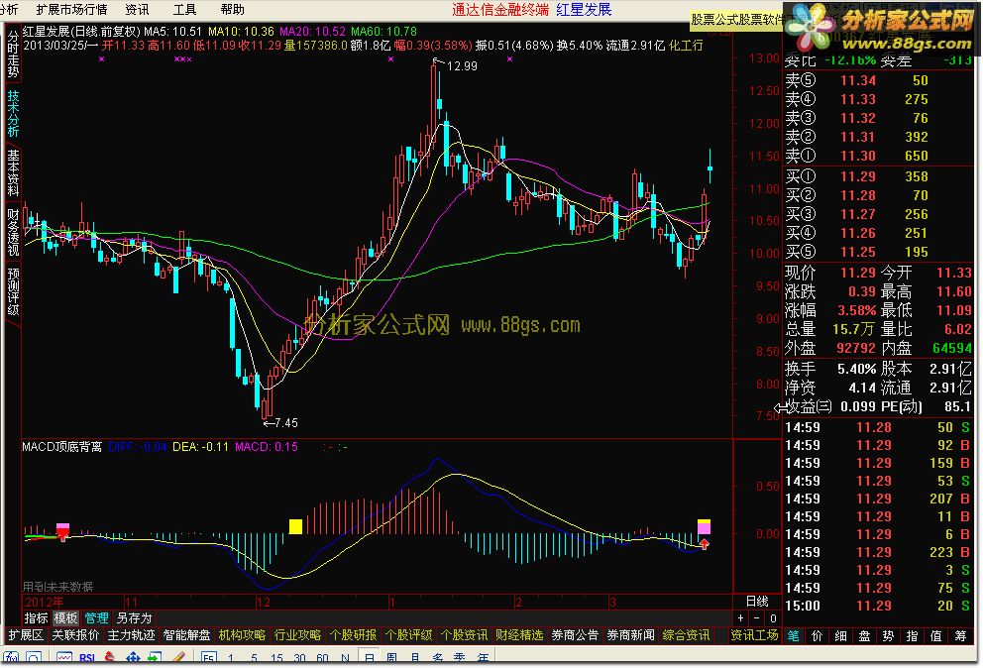Image resolution: width=983 pixels, height=668 pixels.
Task: Open the 智能解盘 tab
Action: tap(186, 635)
